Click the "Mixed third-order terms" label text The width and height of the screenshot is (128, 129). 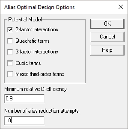click(x=40, y=74)
